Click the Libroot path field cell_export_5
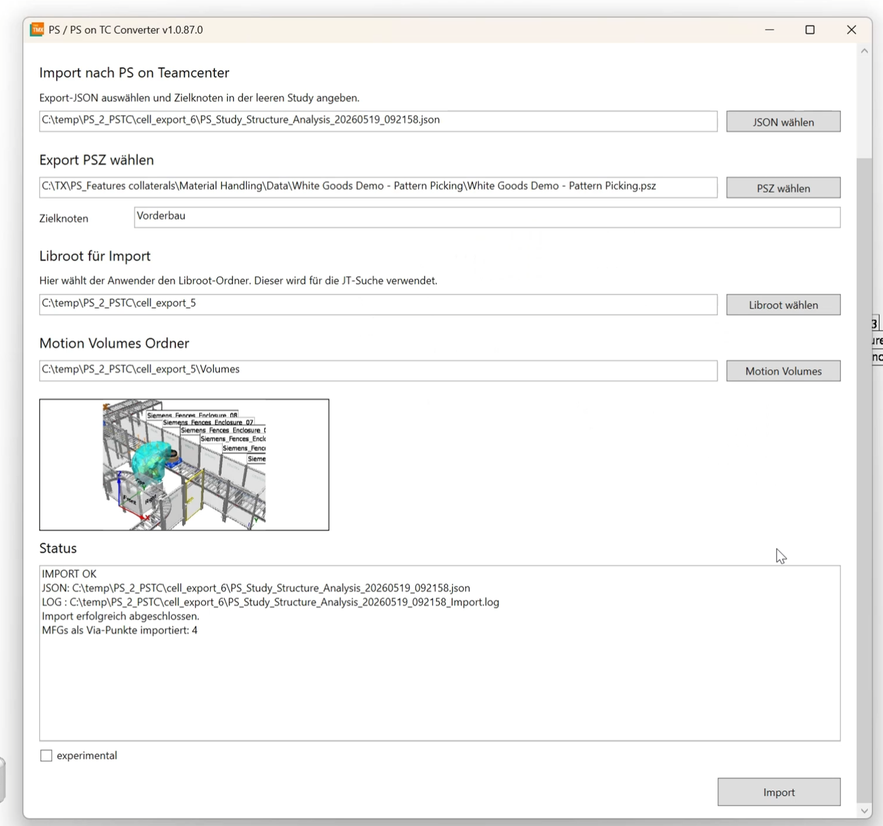The width and height of the screenshot is (883, 826). [x=378, y=304]
